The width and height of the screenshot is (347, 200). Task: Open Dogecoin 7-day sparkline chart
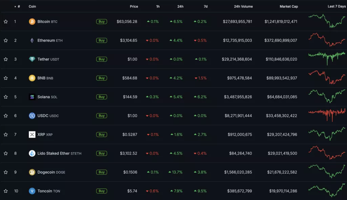click(327, 172)
